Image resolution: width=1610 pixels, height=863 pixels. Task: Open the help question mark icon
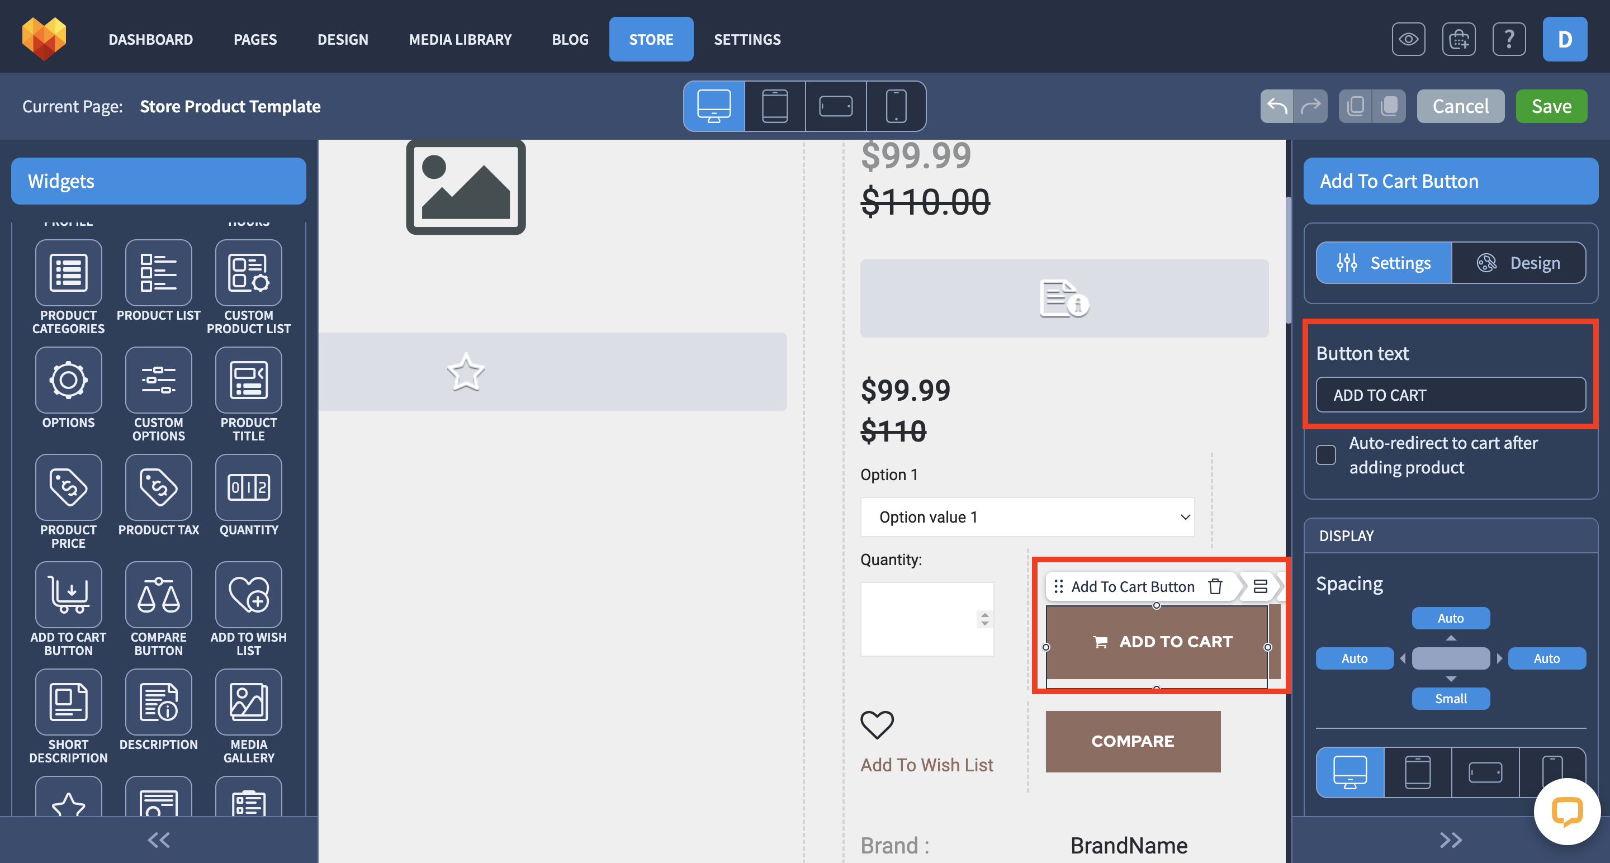click(1509, 39)
